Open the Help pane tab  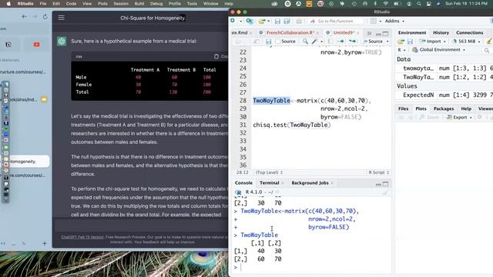tap(466, 108)
